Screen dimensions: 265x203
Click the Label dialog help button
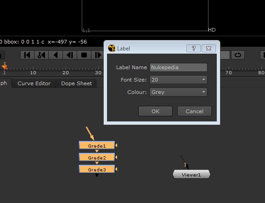tap(193, 49)
